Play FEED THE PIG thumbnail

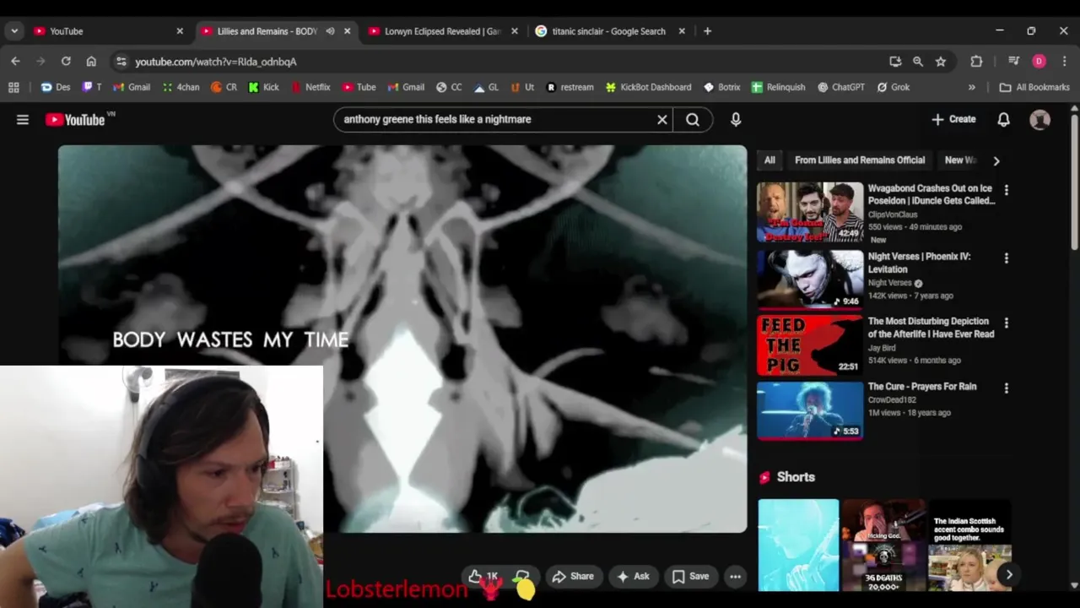click(x=810, y=345)
